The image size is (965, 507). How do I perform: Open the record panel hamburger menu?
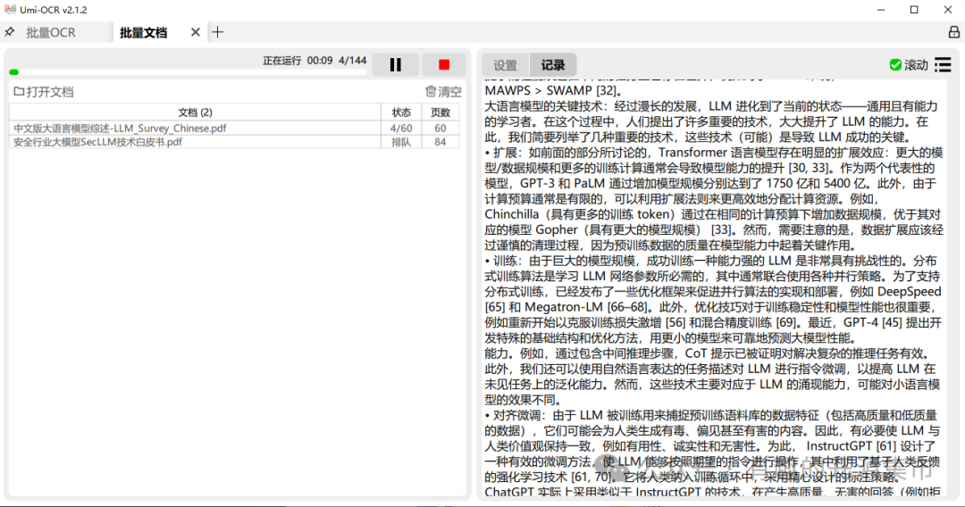943,65
